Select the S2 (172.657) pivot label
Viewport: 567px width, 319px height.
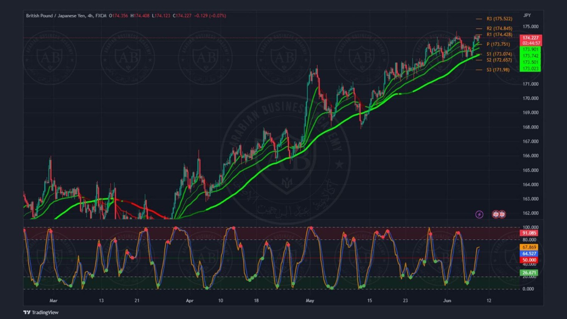pyautogui.click(x=499, y=60)
